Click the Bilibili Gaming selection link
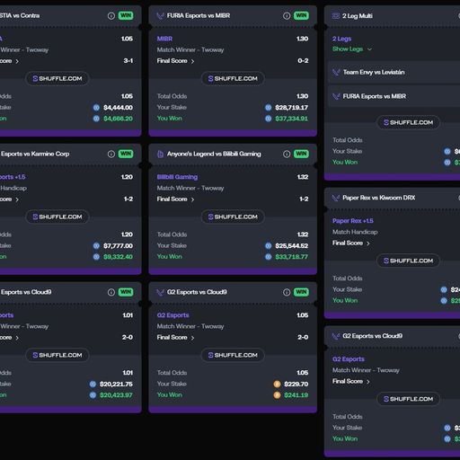 (x=177, y=177)
